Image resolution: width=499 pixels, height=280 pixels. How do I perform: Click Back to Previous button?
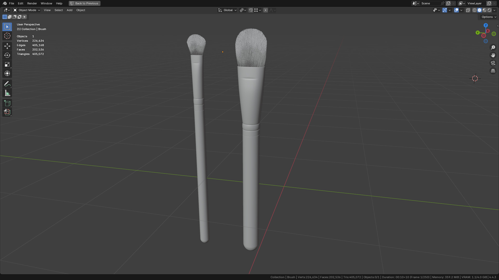pyautogui.click(x=84, y=3)
